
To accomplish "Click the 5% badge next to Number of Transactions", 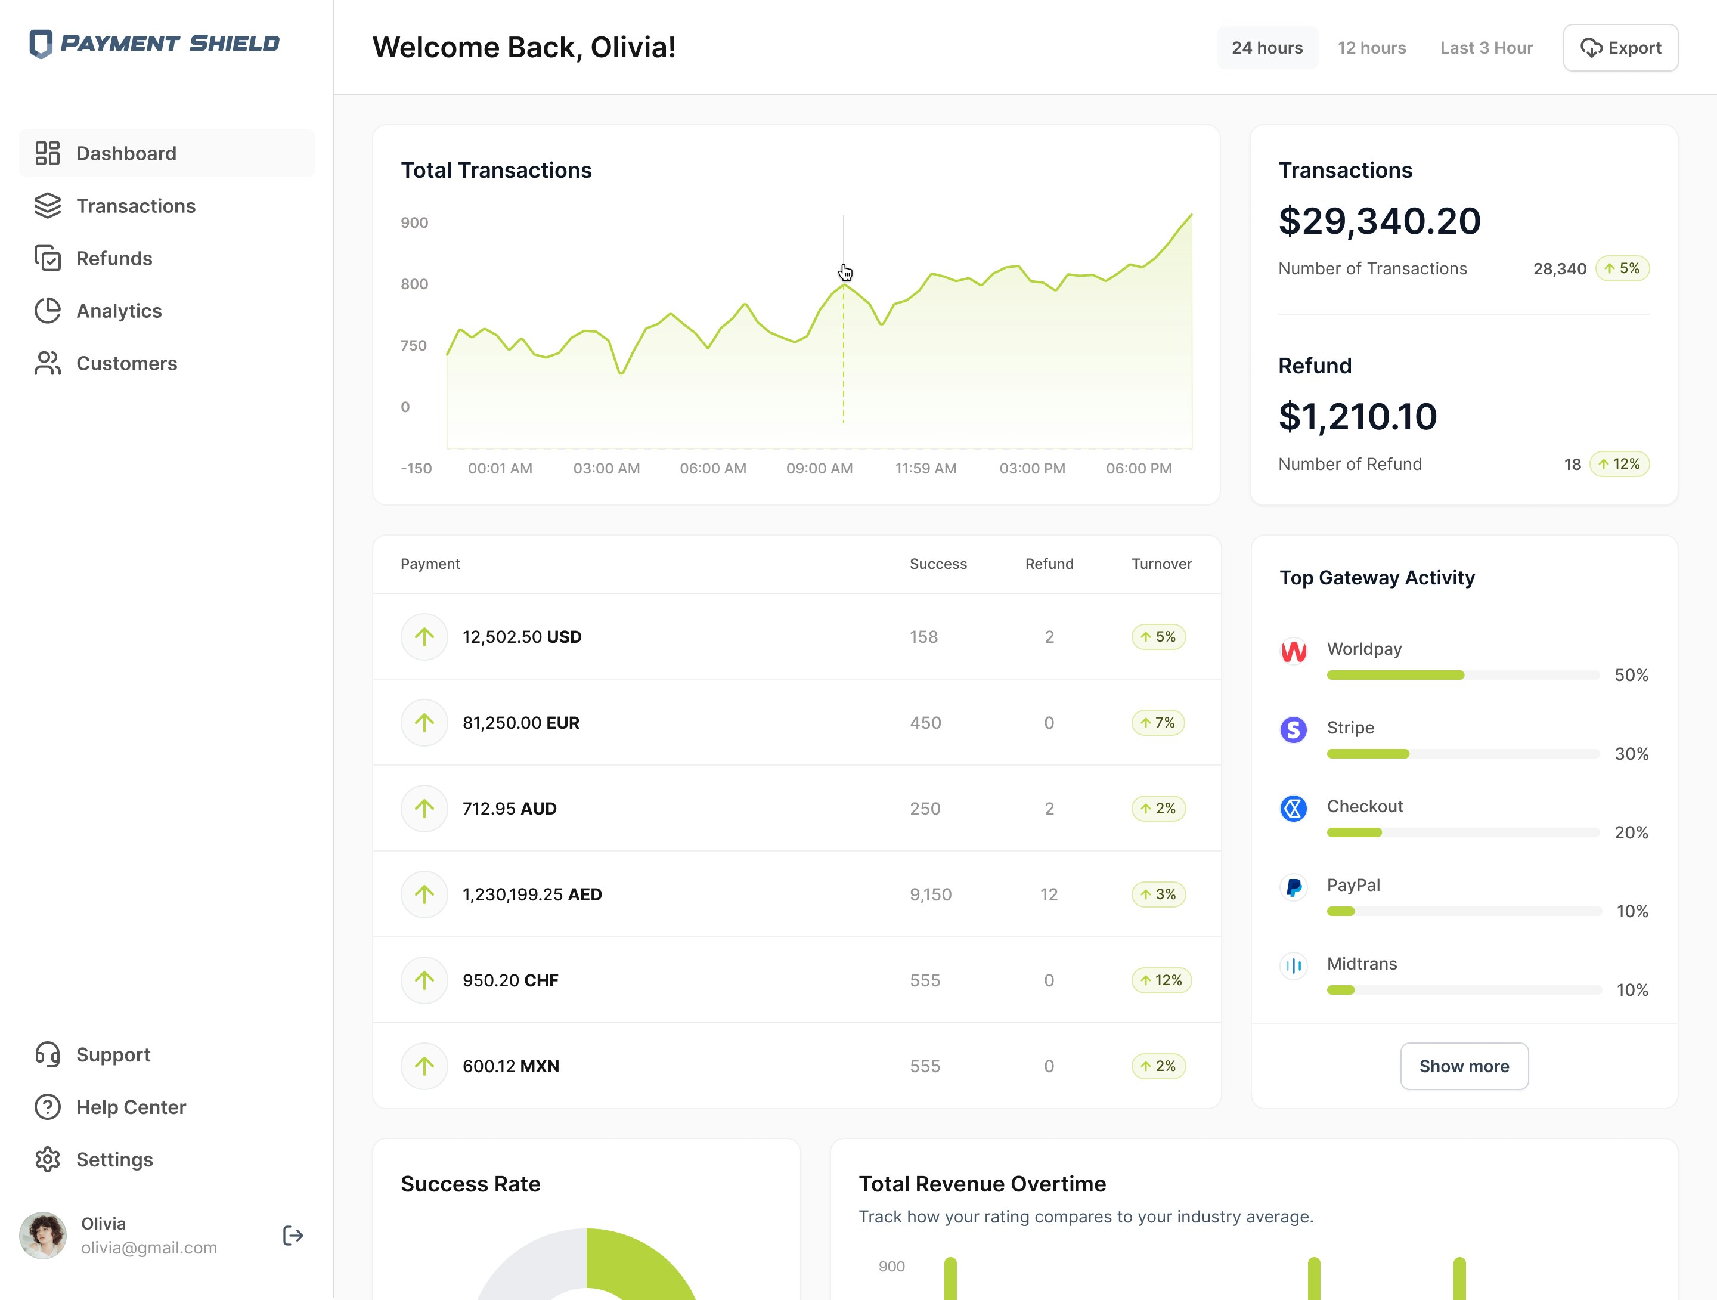I will 1622,269.
